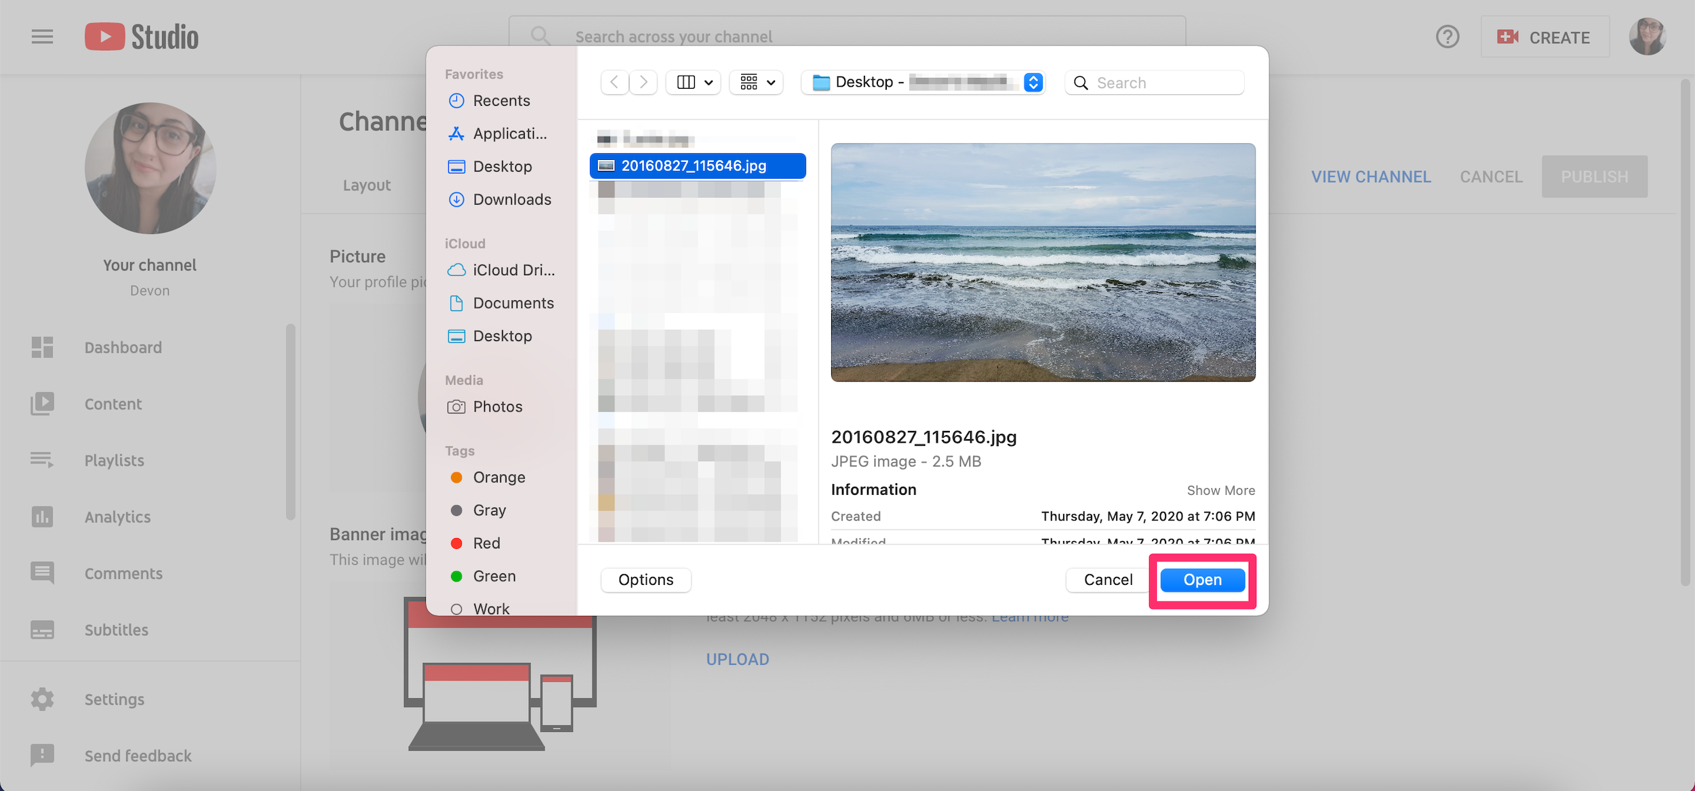The height and width of the screenshot is (791, 1695).
Task: Click the Recents favorites menu item
Action: point(502,98)
